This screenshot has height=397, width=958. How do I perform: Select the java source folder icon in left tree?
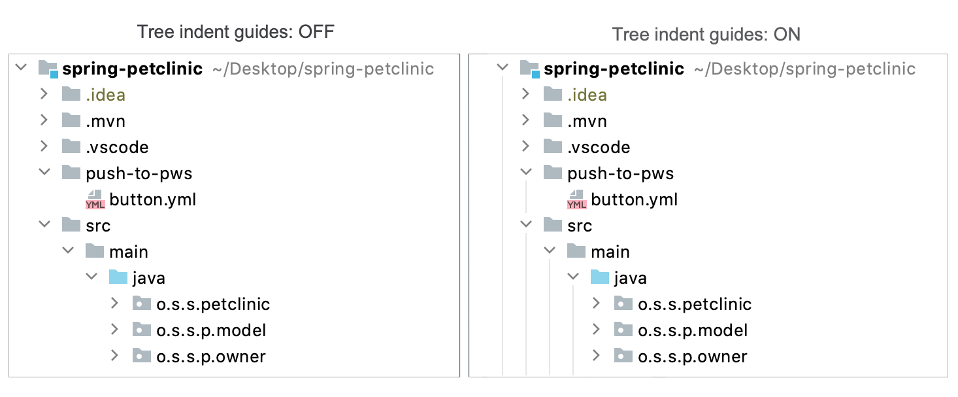[118, 277]
